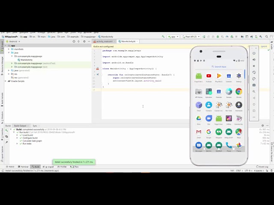Open the TODO tool window tab

point(10,167)
